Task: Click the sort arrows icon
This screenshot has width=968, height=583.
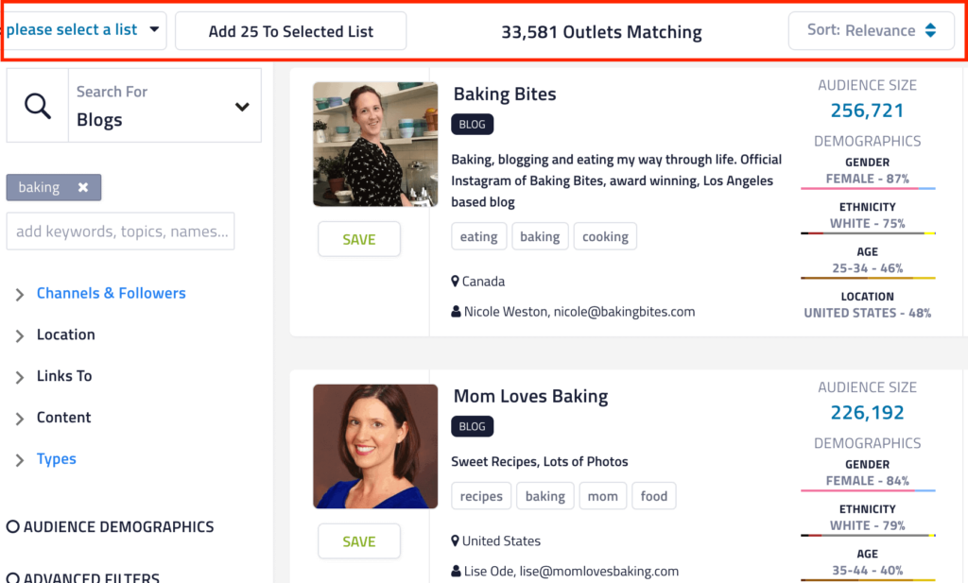Action: coord(930,30)
